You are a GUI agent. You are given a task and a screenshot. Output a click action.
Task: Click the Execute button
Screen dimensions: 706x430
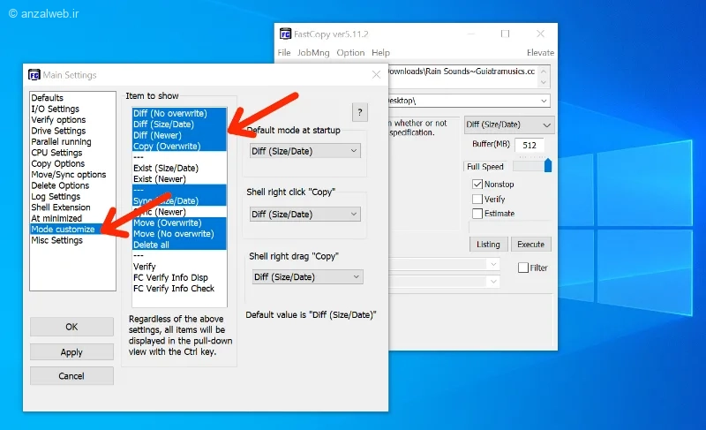pos(531,245)
